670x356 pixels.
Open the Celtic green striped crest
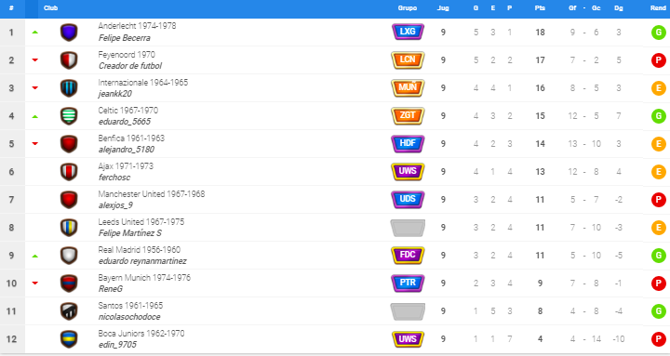(x=69, y=116)
